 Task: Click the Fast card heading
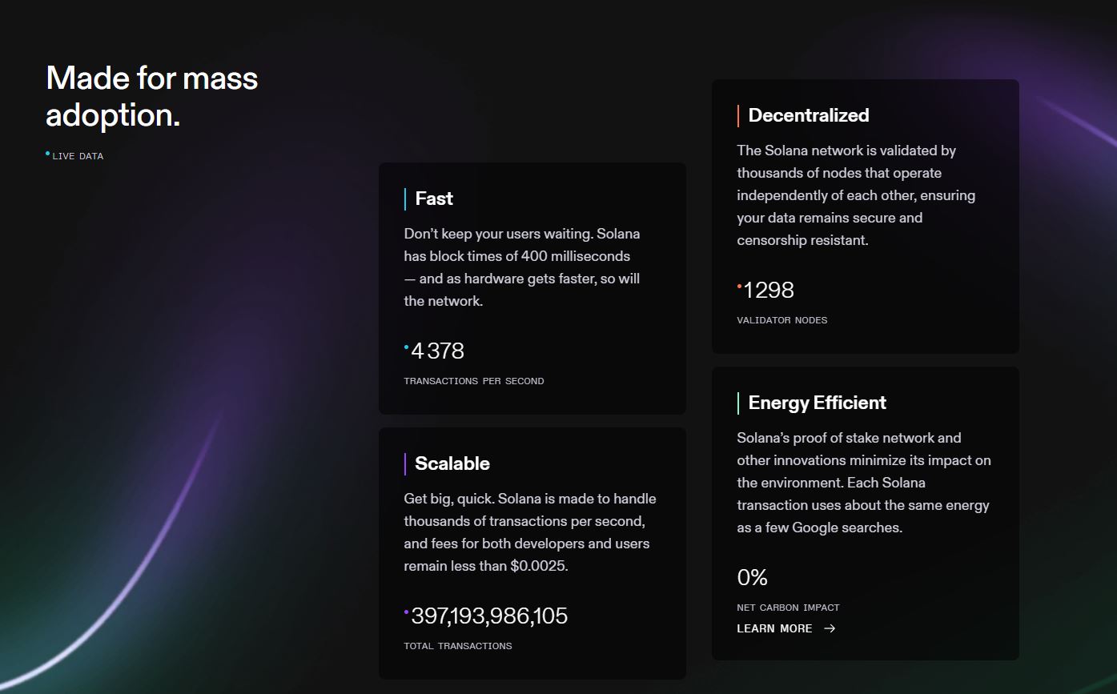tap(434, 199)
